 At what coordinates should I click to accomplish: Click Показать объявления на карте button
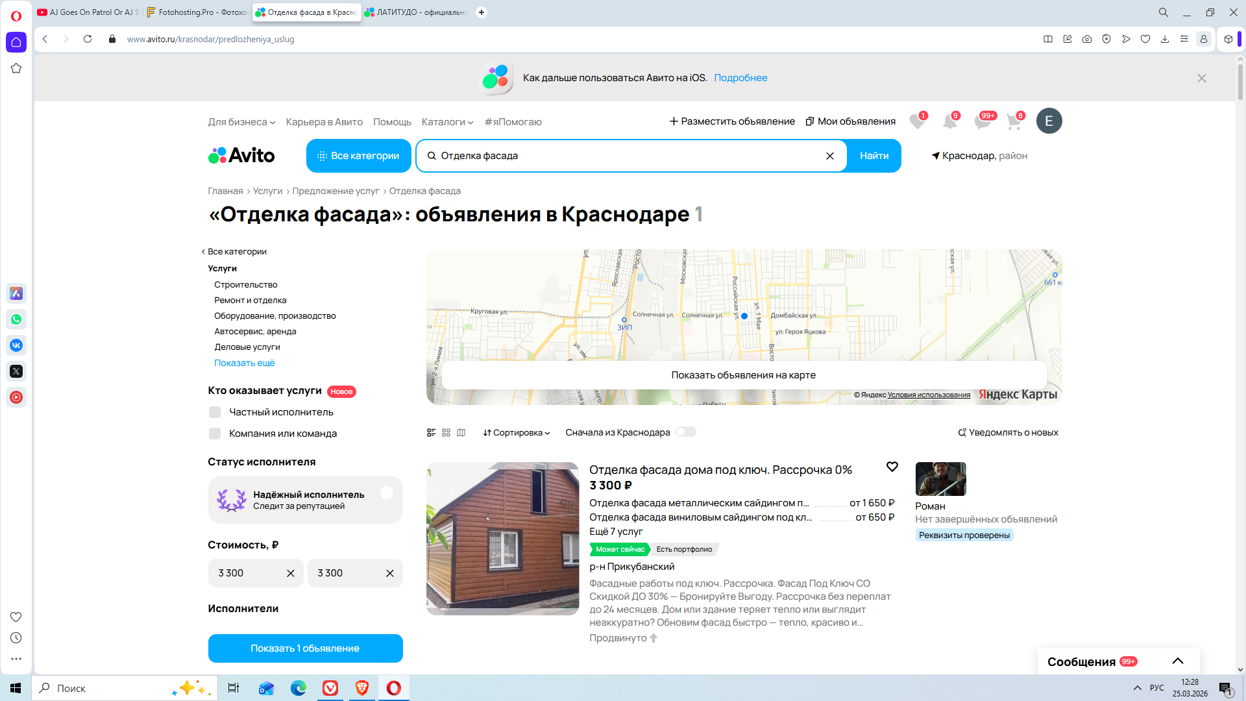point(743,375)
